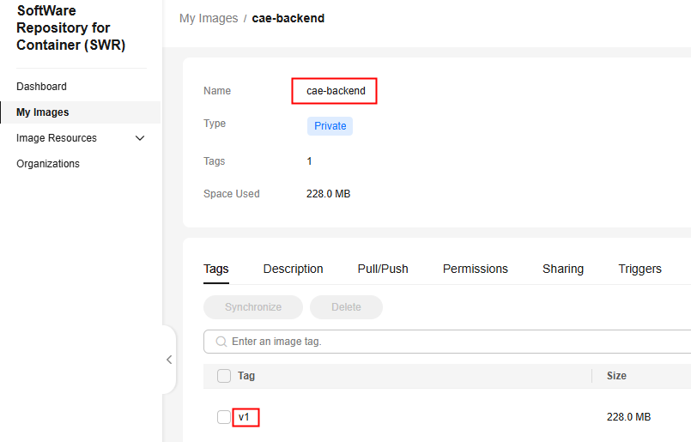The image size is (691, 442).
Task: Switch to the Description tab
Action: point(293,269)
